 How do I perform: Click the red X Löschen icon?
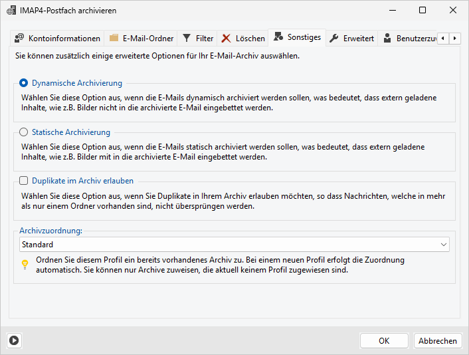pyautogui.click(x=227, y=39)
